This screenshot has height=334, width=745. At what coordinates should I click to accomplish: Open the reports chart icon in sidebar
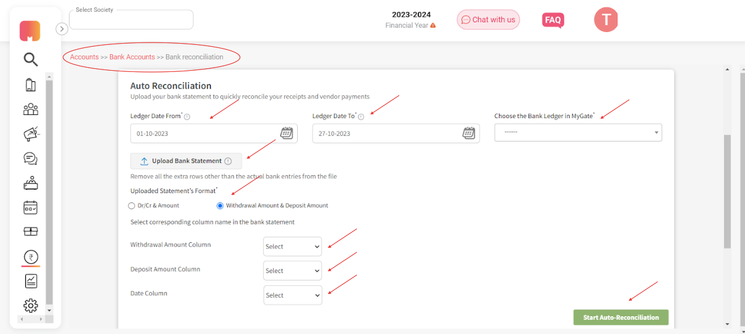pos(31,281)
